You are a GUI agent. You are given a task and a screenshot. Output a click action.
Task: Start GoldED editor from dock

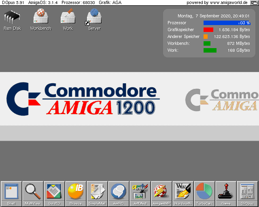tap(54, 194)
